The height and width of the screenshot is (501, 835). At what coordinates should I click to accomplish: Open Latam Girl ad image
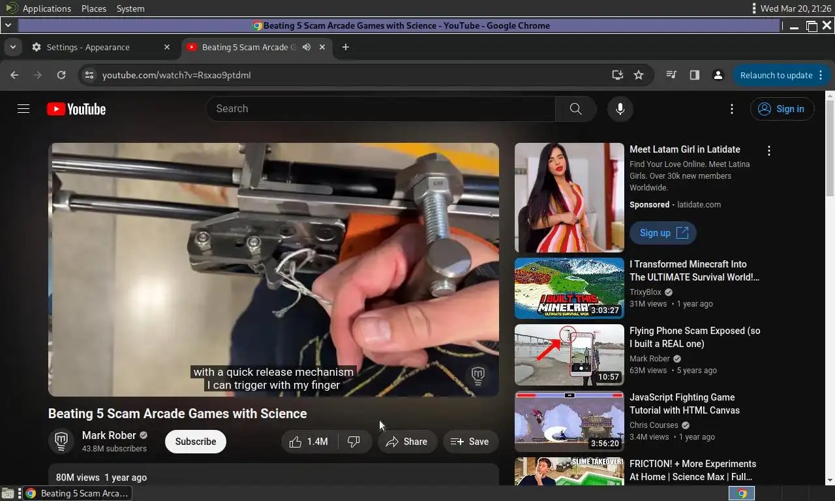click(569, 198)
